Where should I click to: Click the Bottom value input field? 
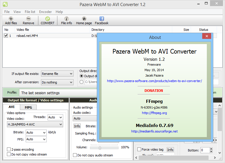[205, 150]
